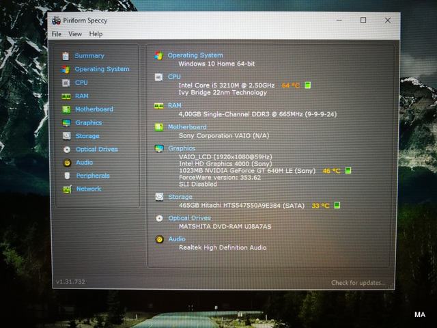Click the Graphics monitor icon in sidebar
Image resolution: width=437 pixels, height=328 pixels.
67,123
